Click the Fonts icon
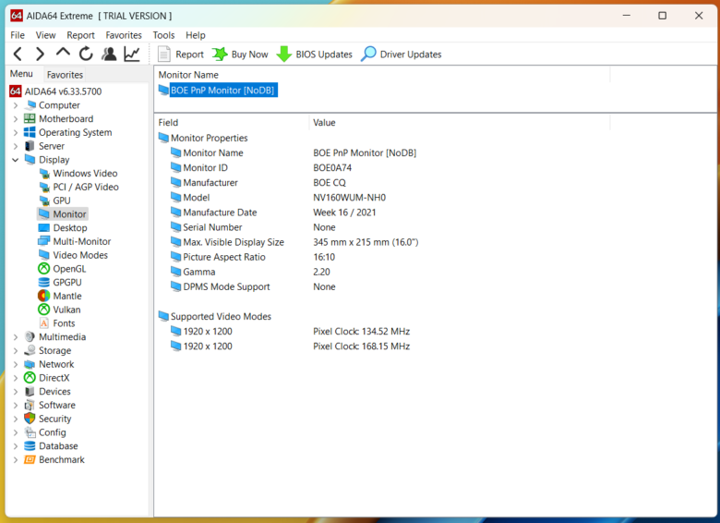720x523 pixels. click(x=44, y=323)
